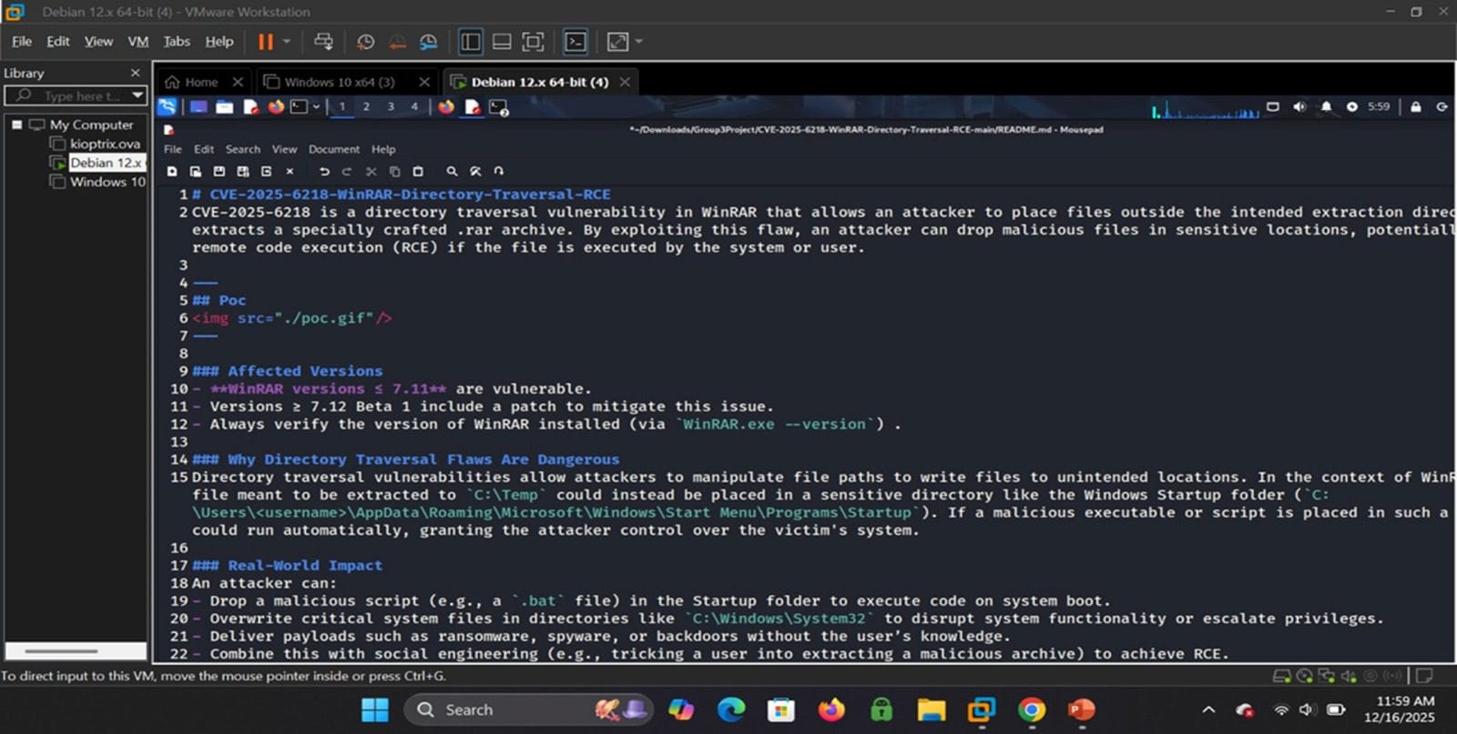This screenshot has width=1457, height=734.
Task: Take a VMware snapshot using clock icon
Action: click(x=365, y=42)
